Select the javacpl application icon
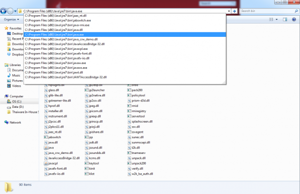Viewport: 300px width, 194px height. 46,164
